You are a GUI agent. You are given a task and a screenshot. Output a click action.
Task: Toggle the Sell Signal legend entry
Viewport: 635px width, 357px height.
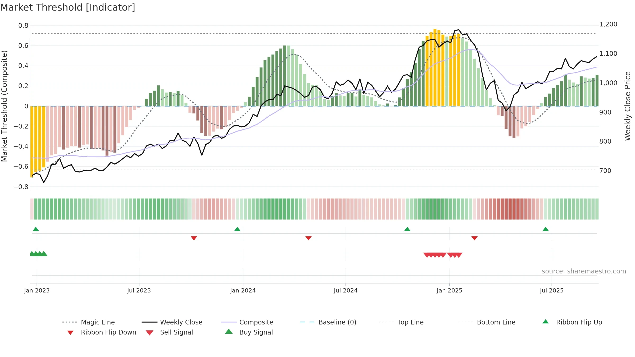coord(169,332)
